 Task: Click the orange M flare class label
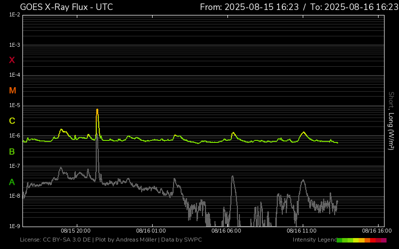(12, 91)
